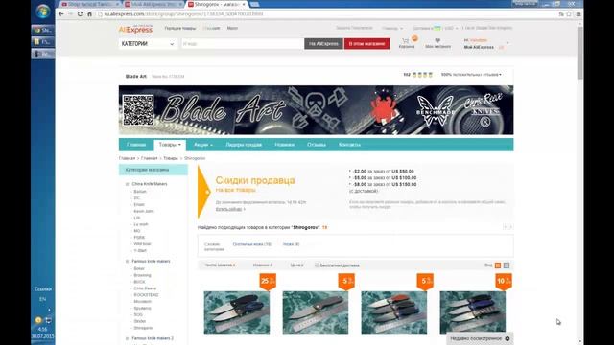Go to browser Home page

click(x=89, y=14)
